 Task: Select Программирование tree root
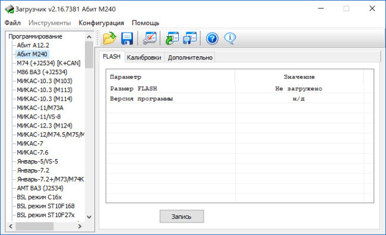point(35,36)
